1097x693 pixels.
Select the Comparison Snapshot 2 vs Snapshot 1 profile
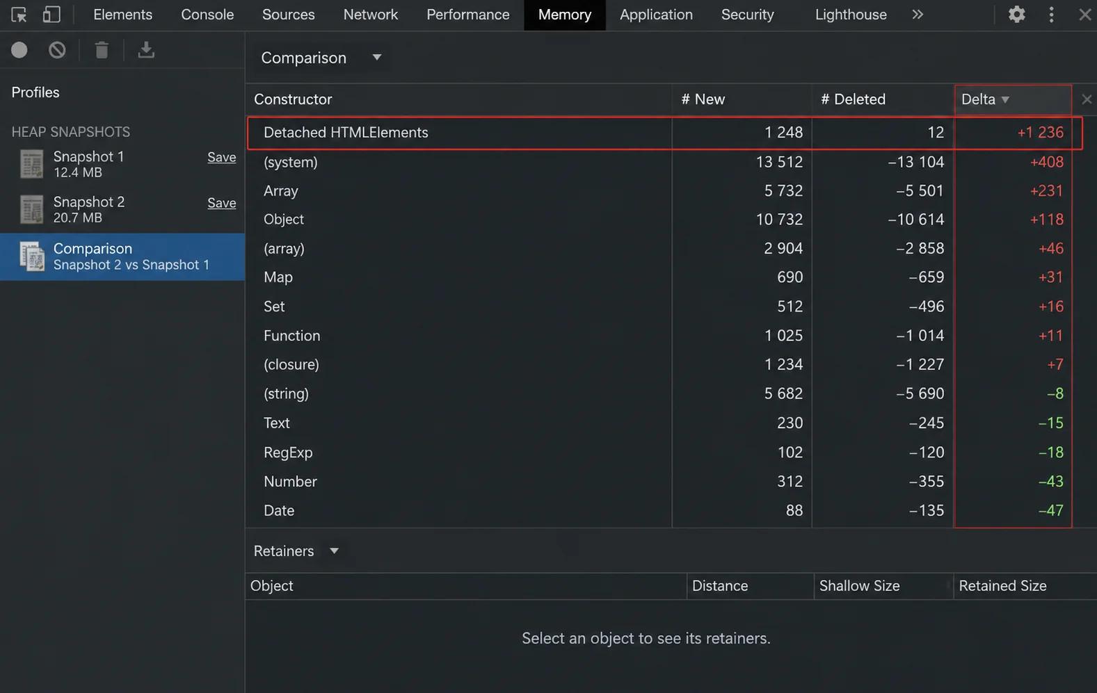click(122, 256)
